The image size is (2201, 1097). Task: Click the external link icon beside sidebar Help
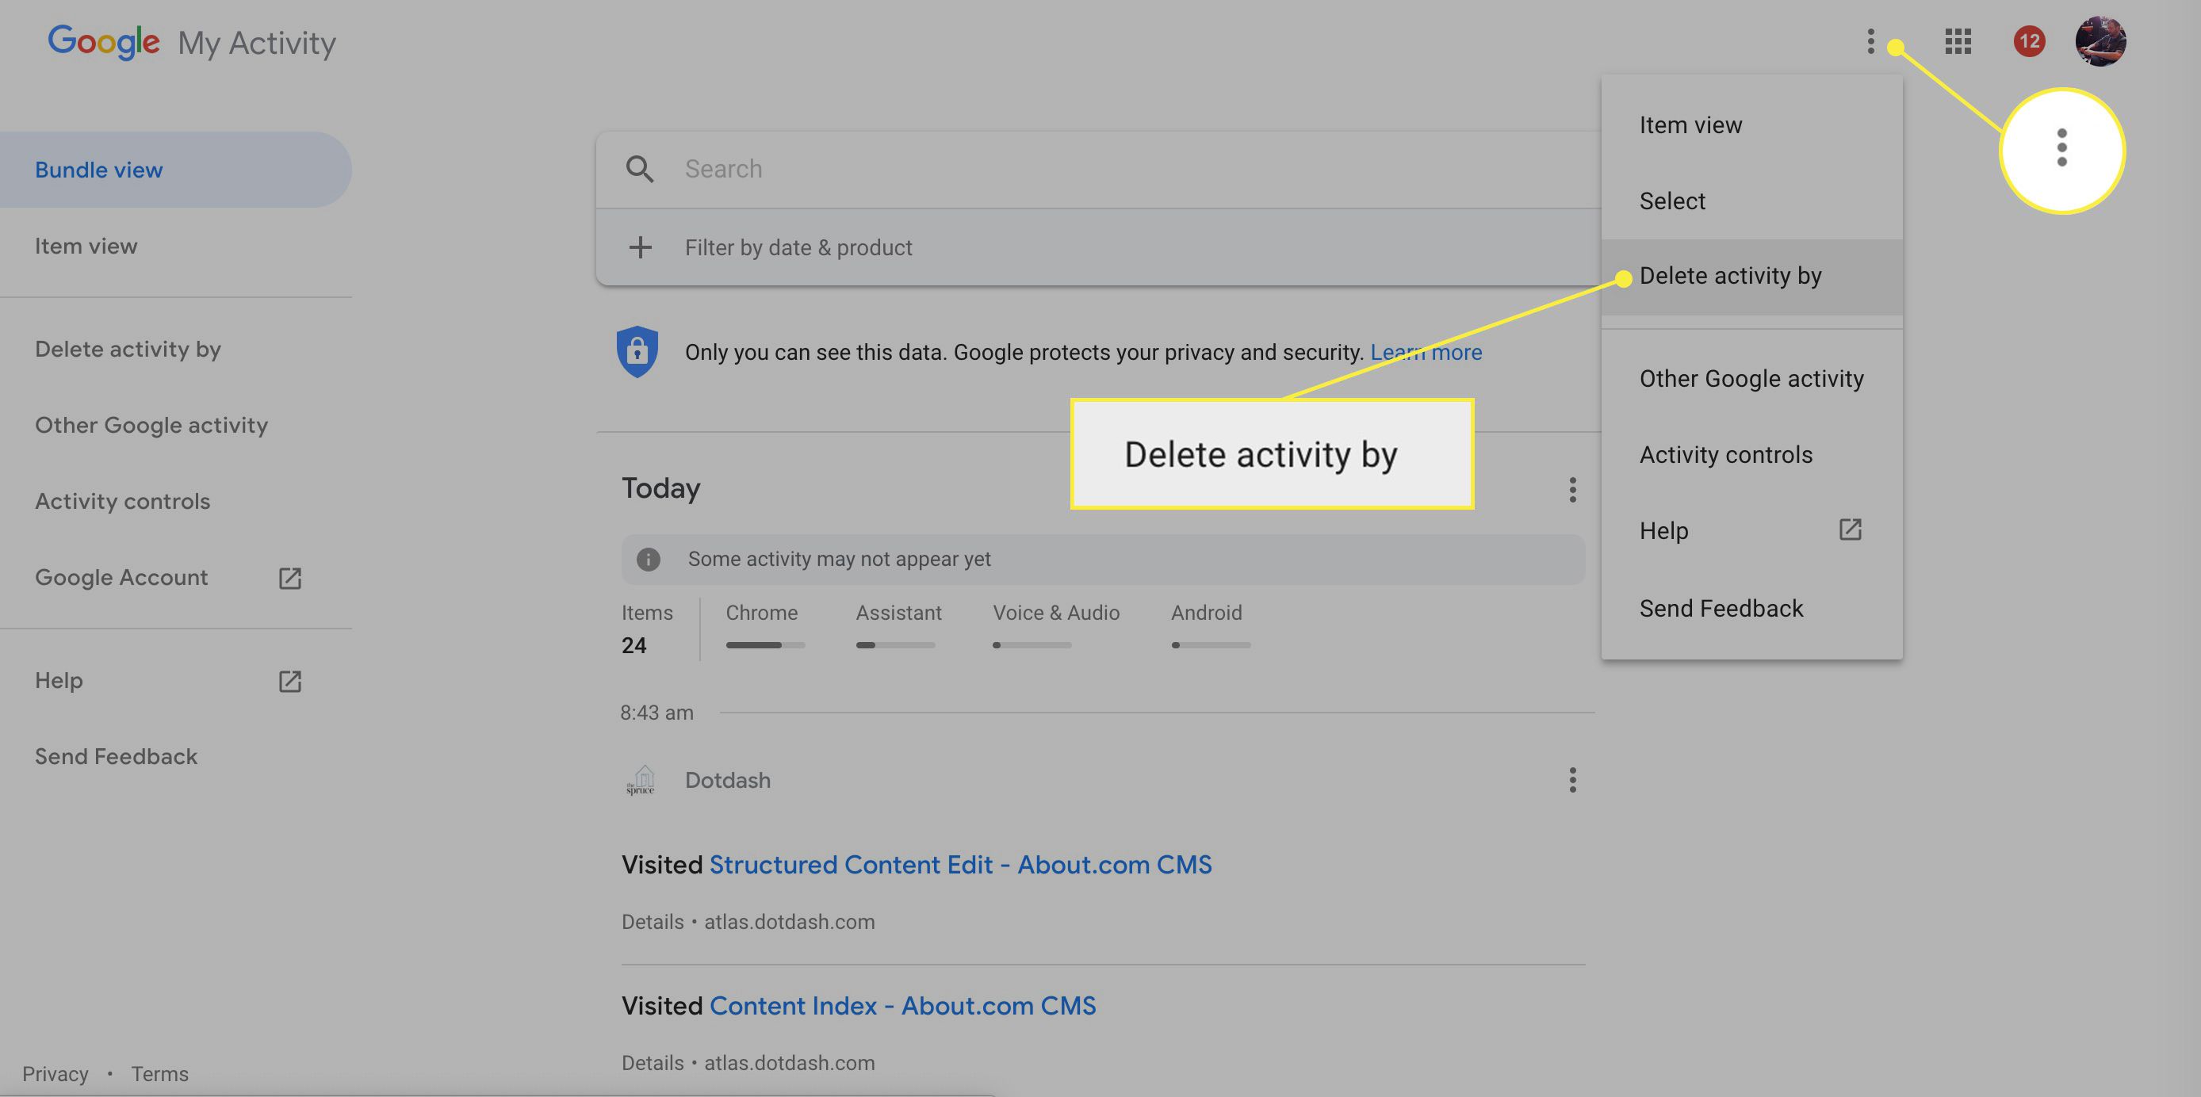(x=290, y=681)
